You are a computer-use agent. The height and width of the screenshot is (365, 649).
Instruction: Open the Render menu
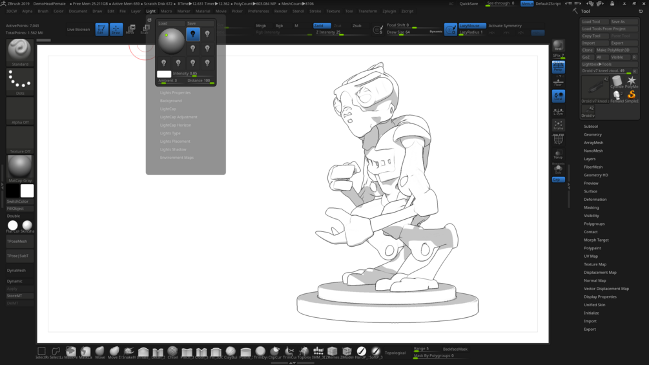(281, 11)
